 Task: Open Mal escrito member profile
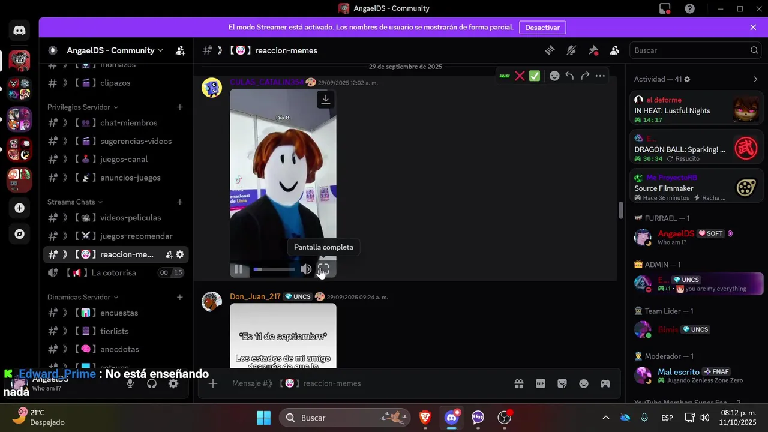tap(697, 376)
